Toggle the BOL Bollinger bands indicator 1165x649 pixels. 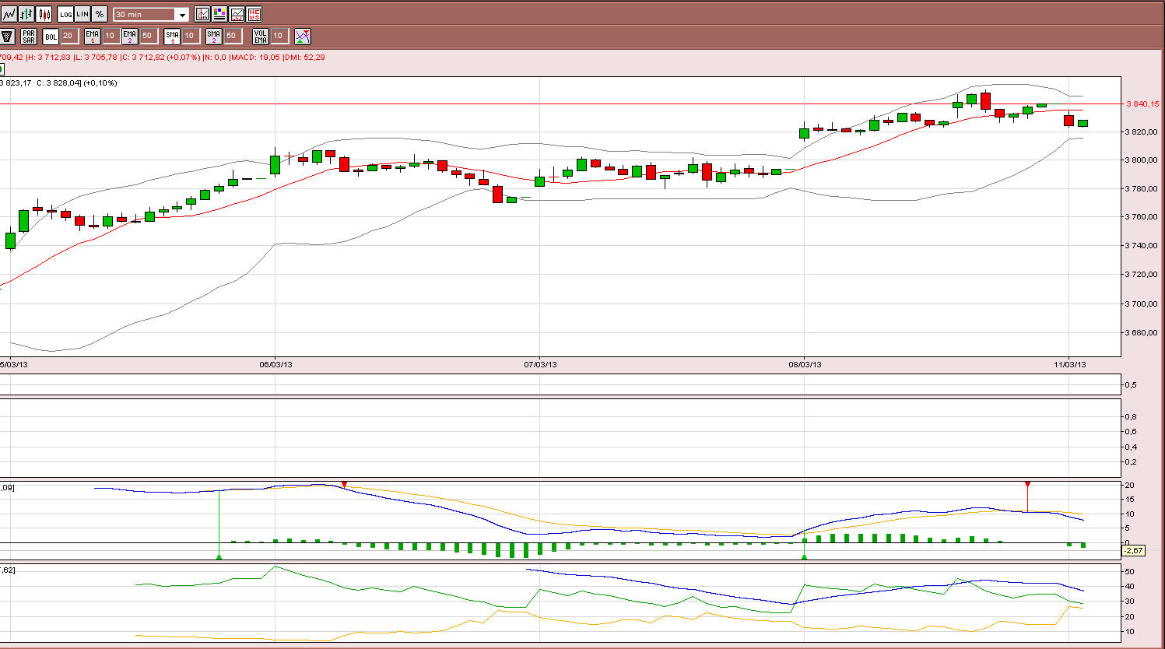pos(51,36)
